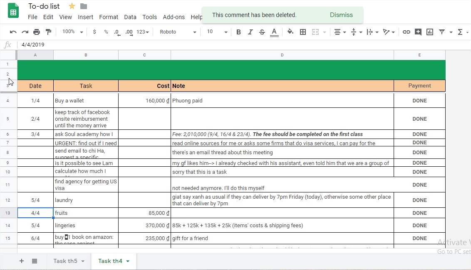Star the To-do list document

tap(72, 6)
